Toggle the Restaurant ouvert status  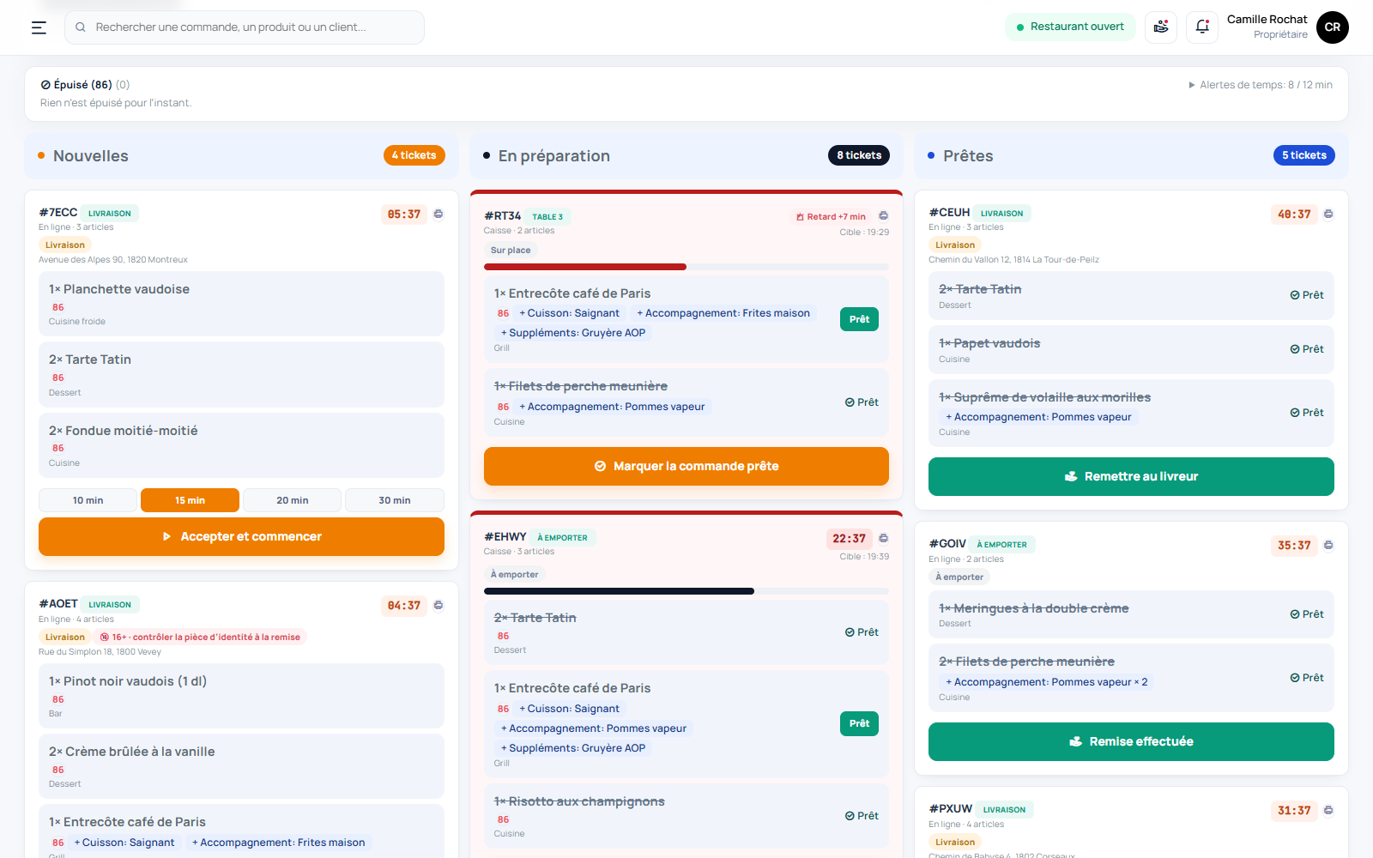pyautogui.click(x=1070, y=27)
